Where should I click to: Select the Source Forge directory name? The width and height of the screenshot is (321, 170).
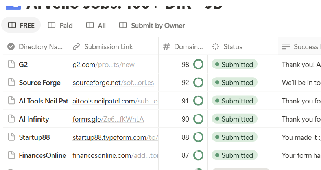click(x=40, y=83)
